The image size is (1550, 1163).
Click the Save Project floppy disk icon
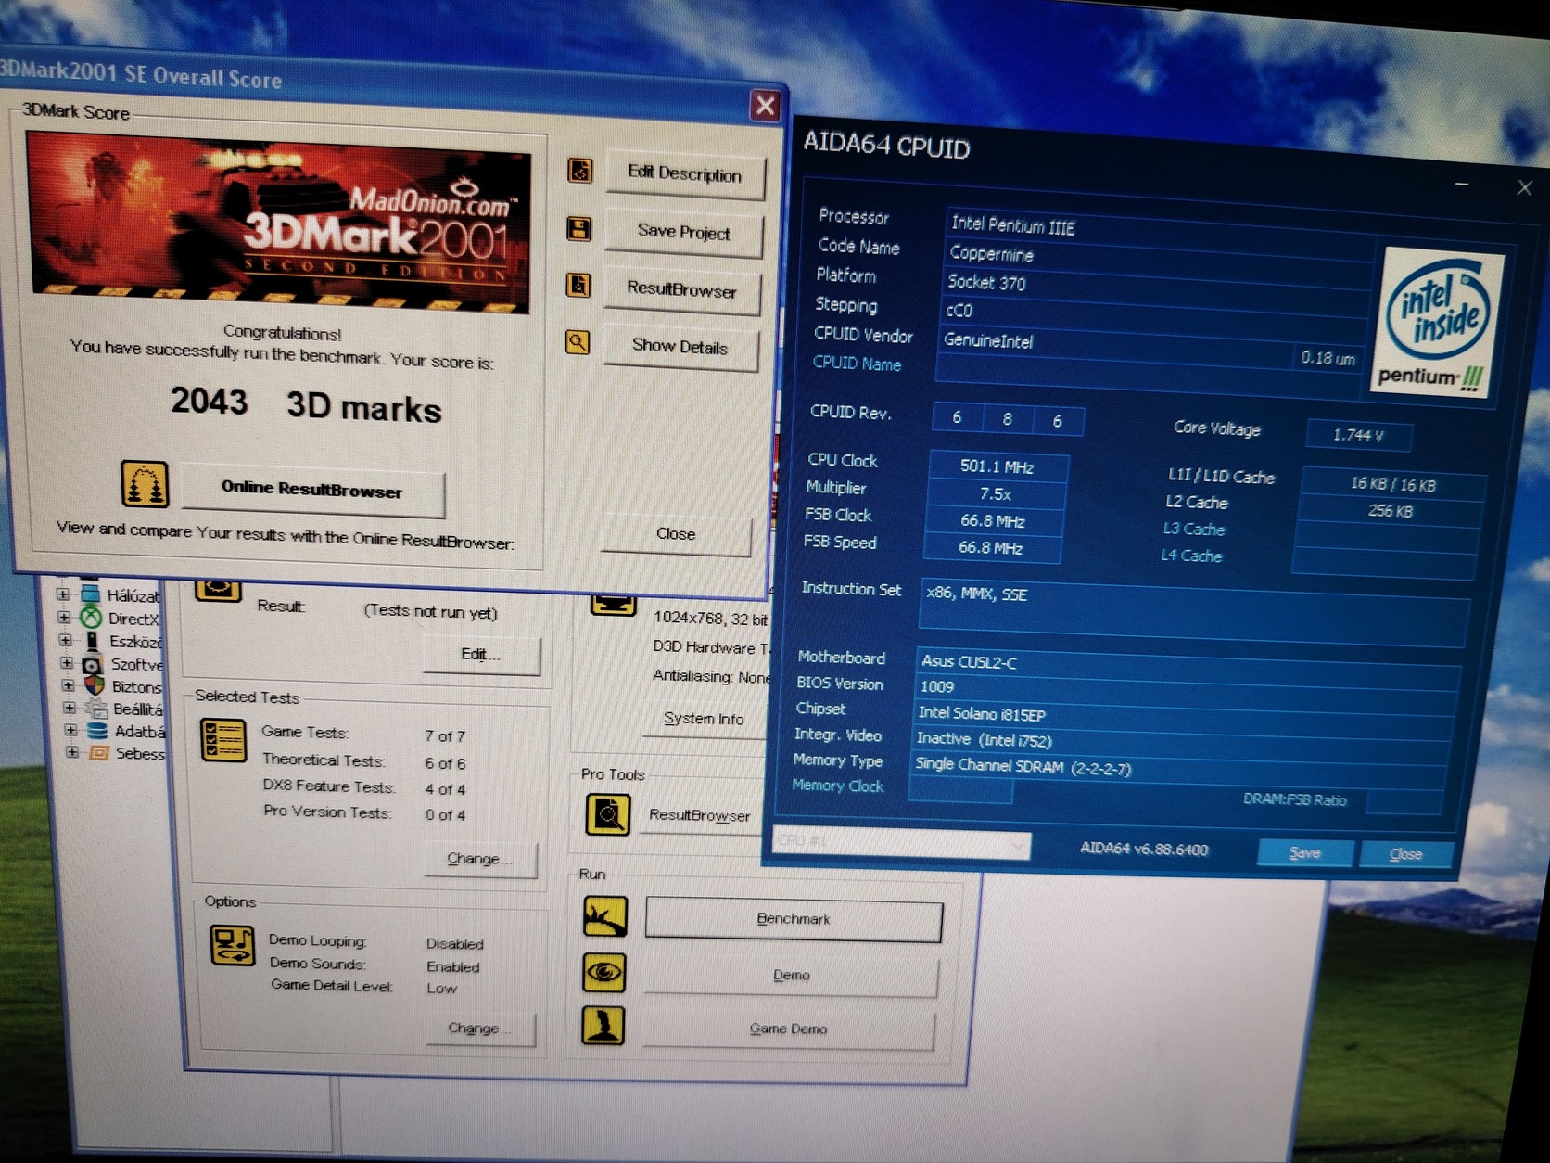click(x=579, y=229)
